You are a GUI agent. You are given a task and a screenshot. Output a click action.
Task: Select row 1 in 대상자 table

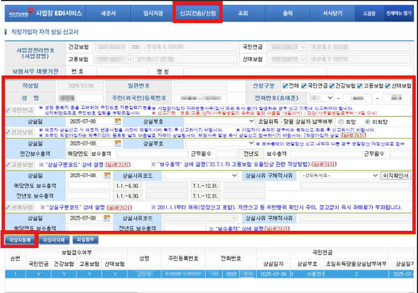(x=209, y=274)
